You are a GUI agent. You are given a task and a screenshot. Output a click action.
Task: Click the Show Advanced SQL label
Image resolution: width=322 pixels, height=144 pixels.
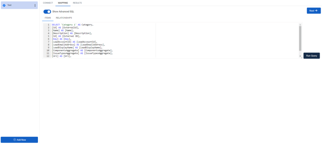(63, 12)
